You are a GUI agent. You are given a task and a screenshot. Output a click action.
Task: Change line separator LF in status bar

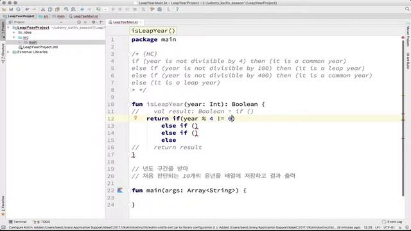[378, 227]
